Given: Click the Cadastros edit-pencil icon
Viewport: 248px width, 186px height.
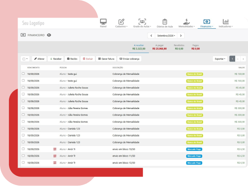Looking at the screenshot, I should tap(121, 22).
